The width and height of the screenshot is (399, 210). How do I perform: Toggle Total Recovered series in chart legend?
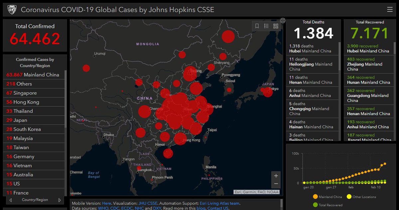pyautogui.click(x=328, y=205)
